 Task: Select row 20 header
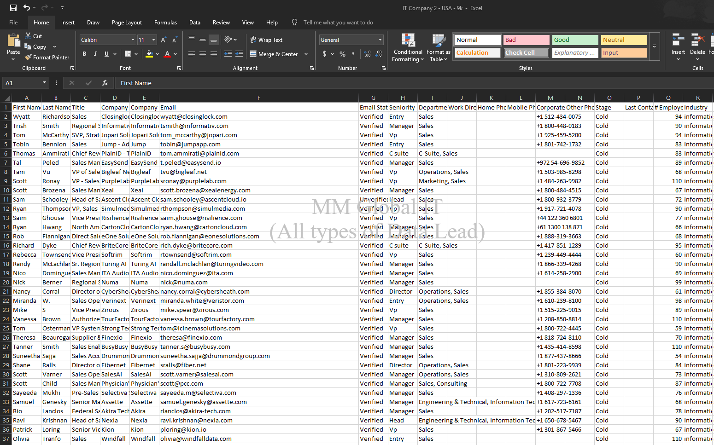(6, 282)
